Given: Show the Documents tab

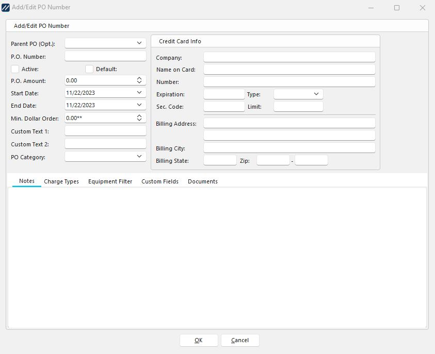Looking at the screenshot, I should click(x=202, y=181).
